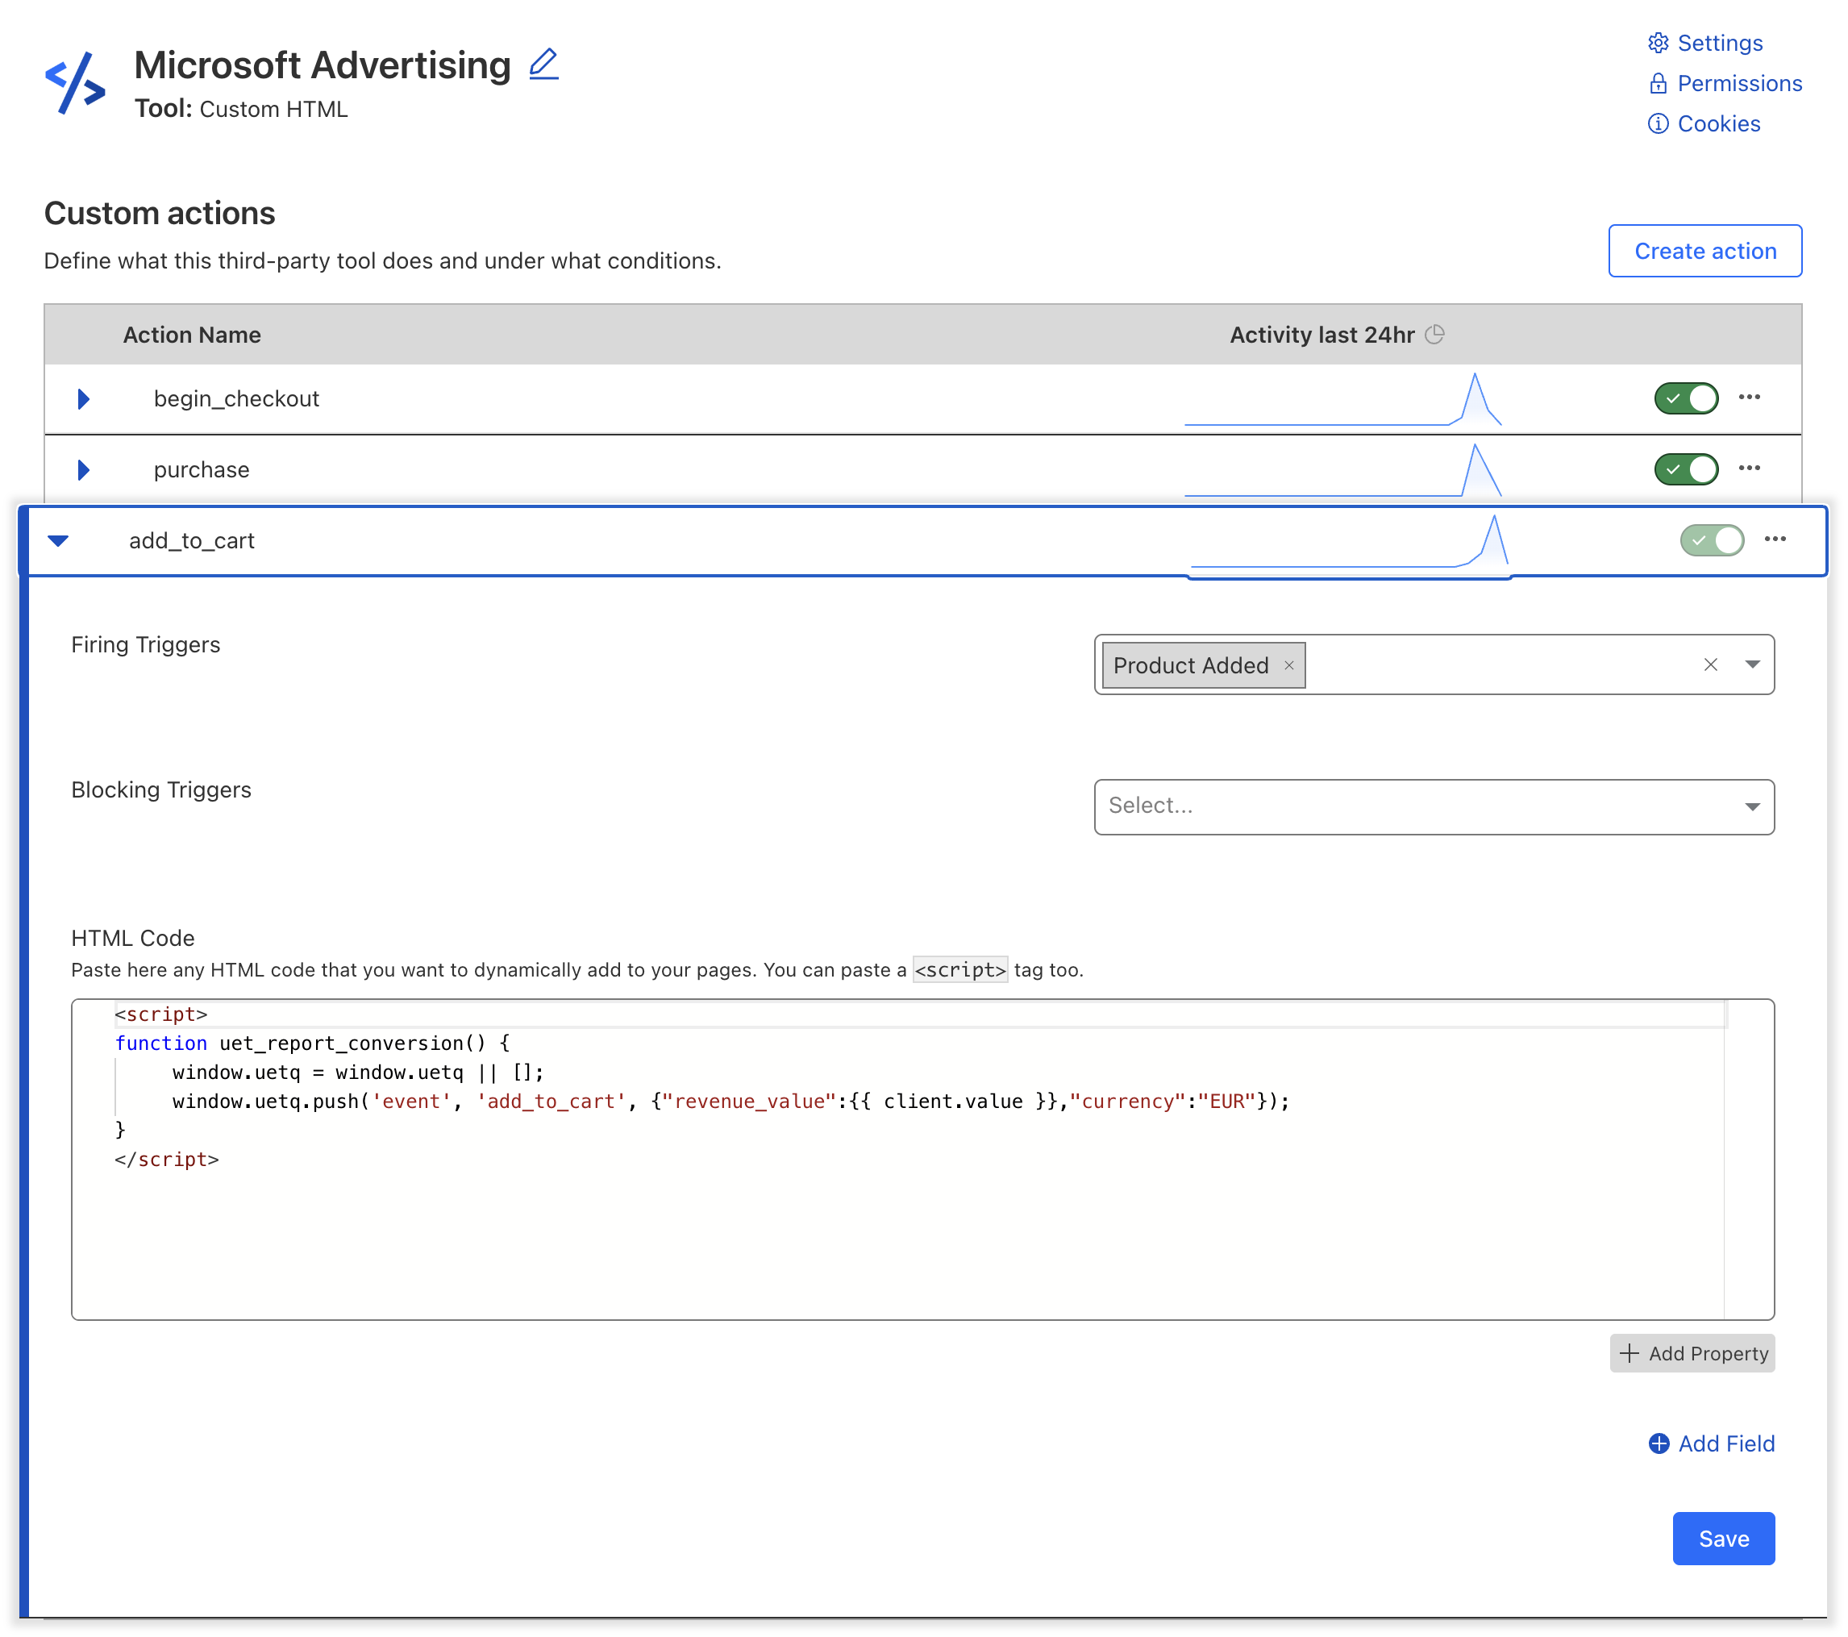Click the begin_checkout activity sparkline
This screenshot has height=1637, width=1848.
1342,399
